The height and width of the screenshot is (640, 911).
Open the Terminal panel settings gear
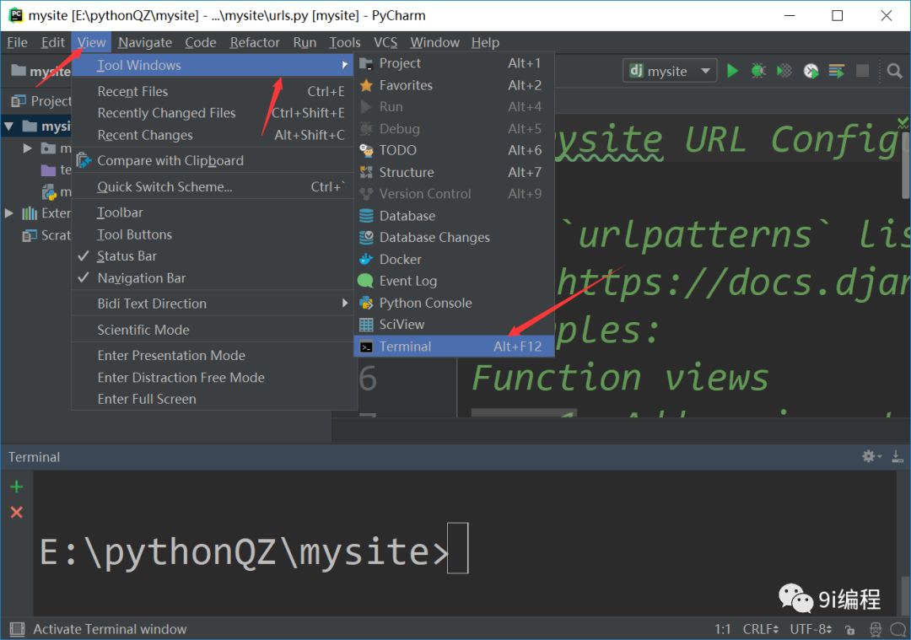click(x=871, y=456)
